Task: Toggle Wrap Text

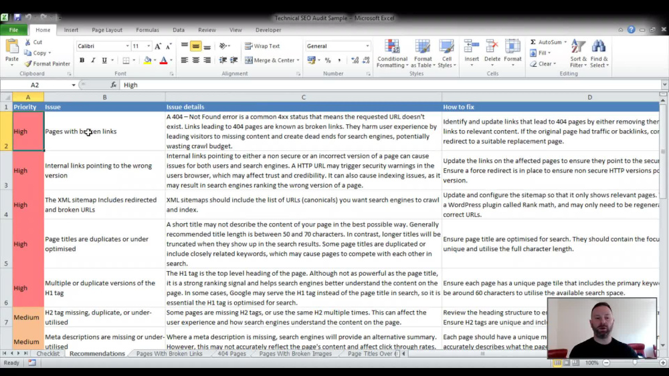Action: 262,46
